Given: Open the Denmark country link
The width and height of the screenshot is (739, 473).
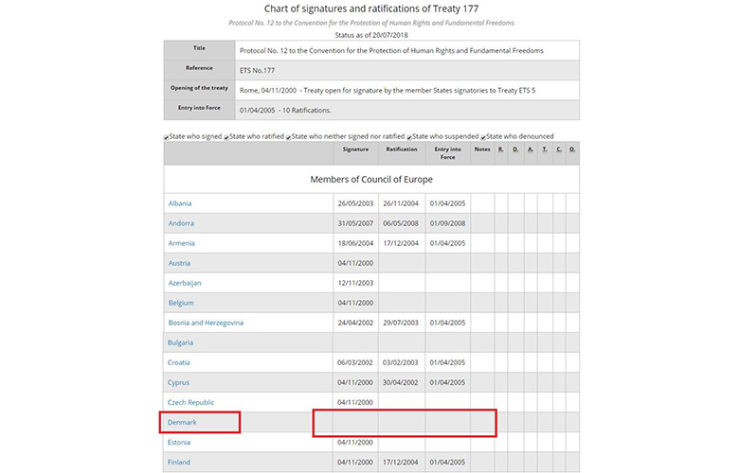Looking at the screenshot, I should tap(182, 422).
